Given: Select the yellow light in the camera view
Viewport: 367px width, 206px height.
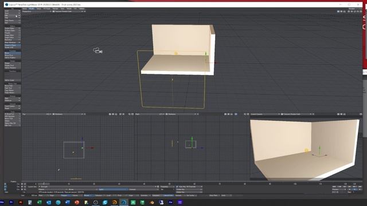Looking at the screenshot, I should tap(306, 150).
